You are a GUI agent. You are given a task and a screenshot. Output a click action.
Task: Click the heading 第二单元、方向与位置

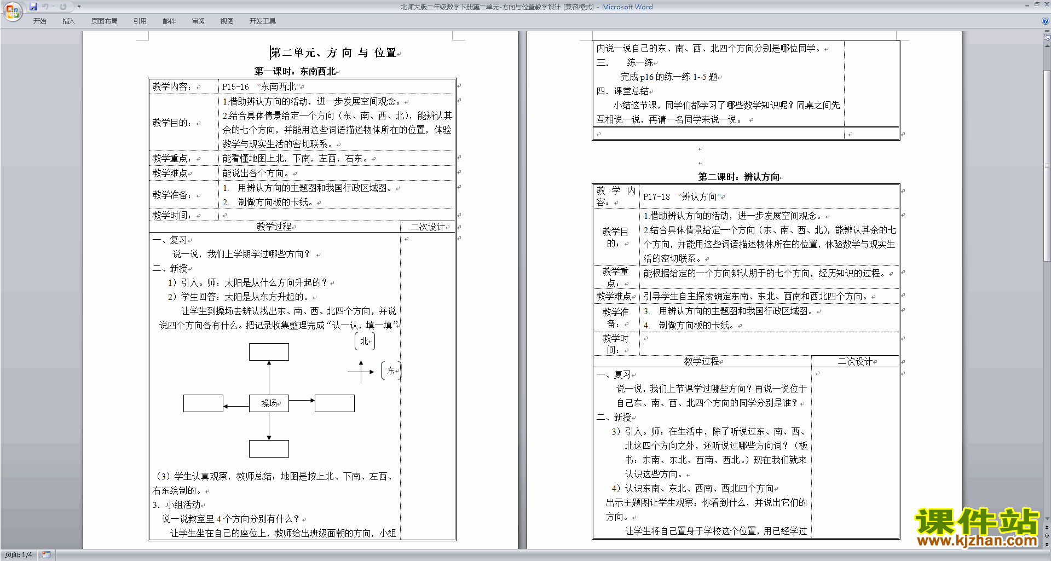(x=333, y=53)
